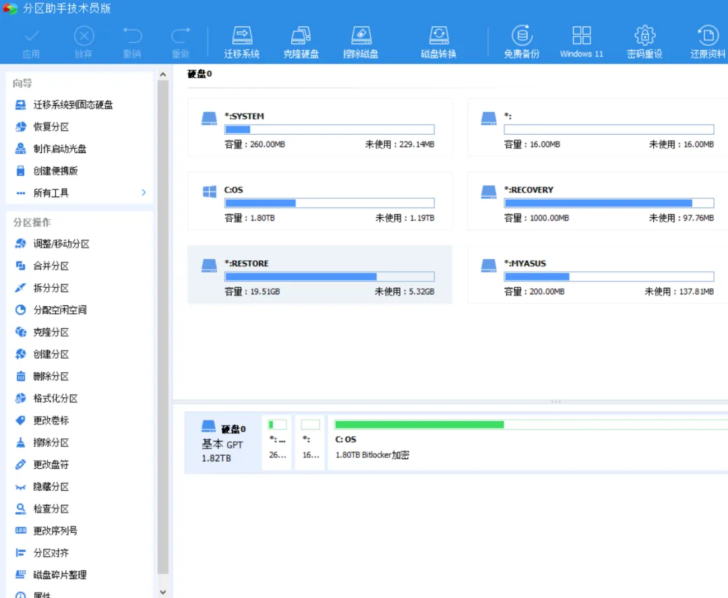The width and height of the screenshot is (728, 598).
Task: Click the 免费备份 free backup icon
Action: point(522,40)
